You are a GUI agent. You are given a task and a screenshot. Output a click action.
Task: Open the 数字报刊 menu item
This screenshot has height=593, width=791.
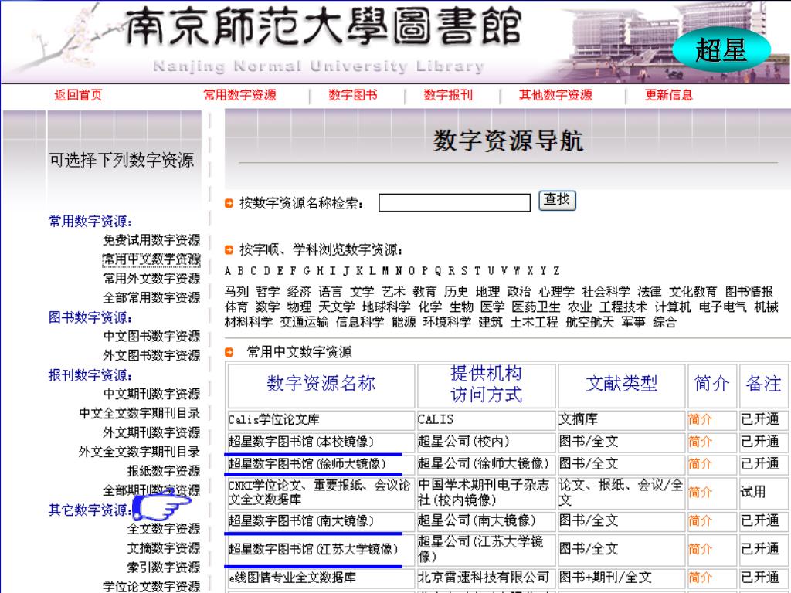click(448, 95)
